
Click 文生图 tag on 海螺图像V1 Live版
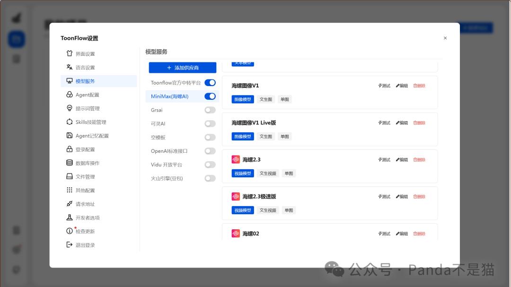[x=265, y=137]
